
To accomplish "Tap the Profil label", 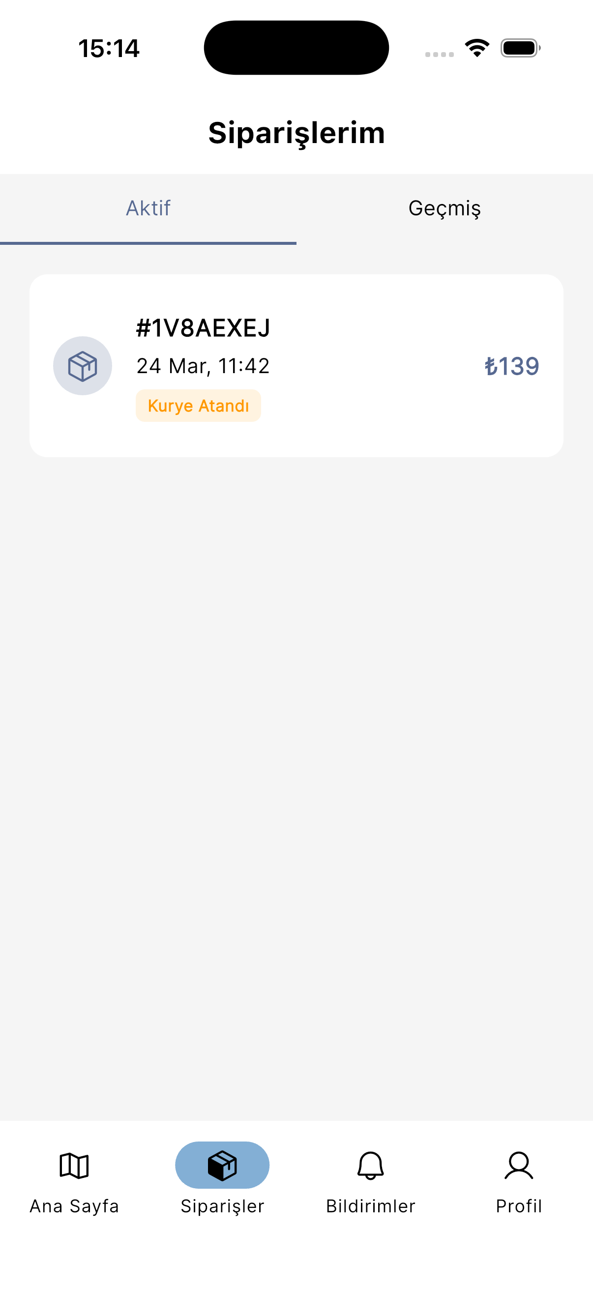I will 518,1206.
